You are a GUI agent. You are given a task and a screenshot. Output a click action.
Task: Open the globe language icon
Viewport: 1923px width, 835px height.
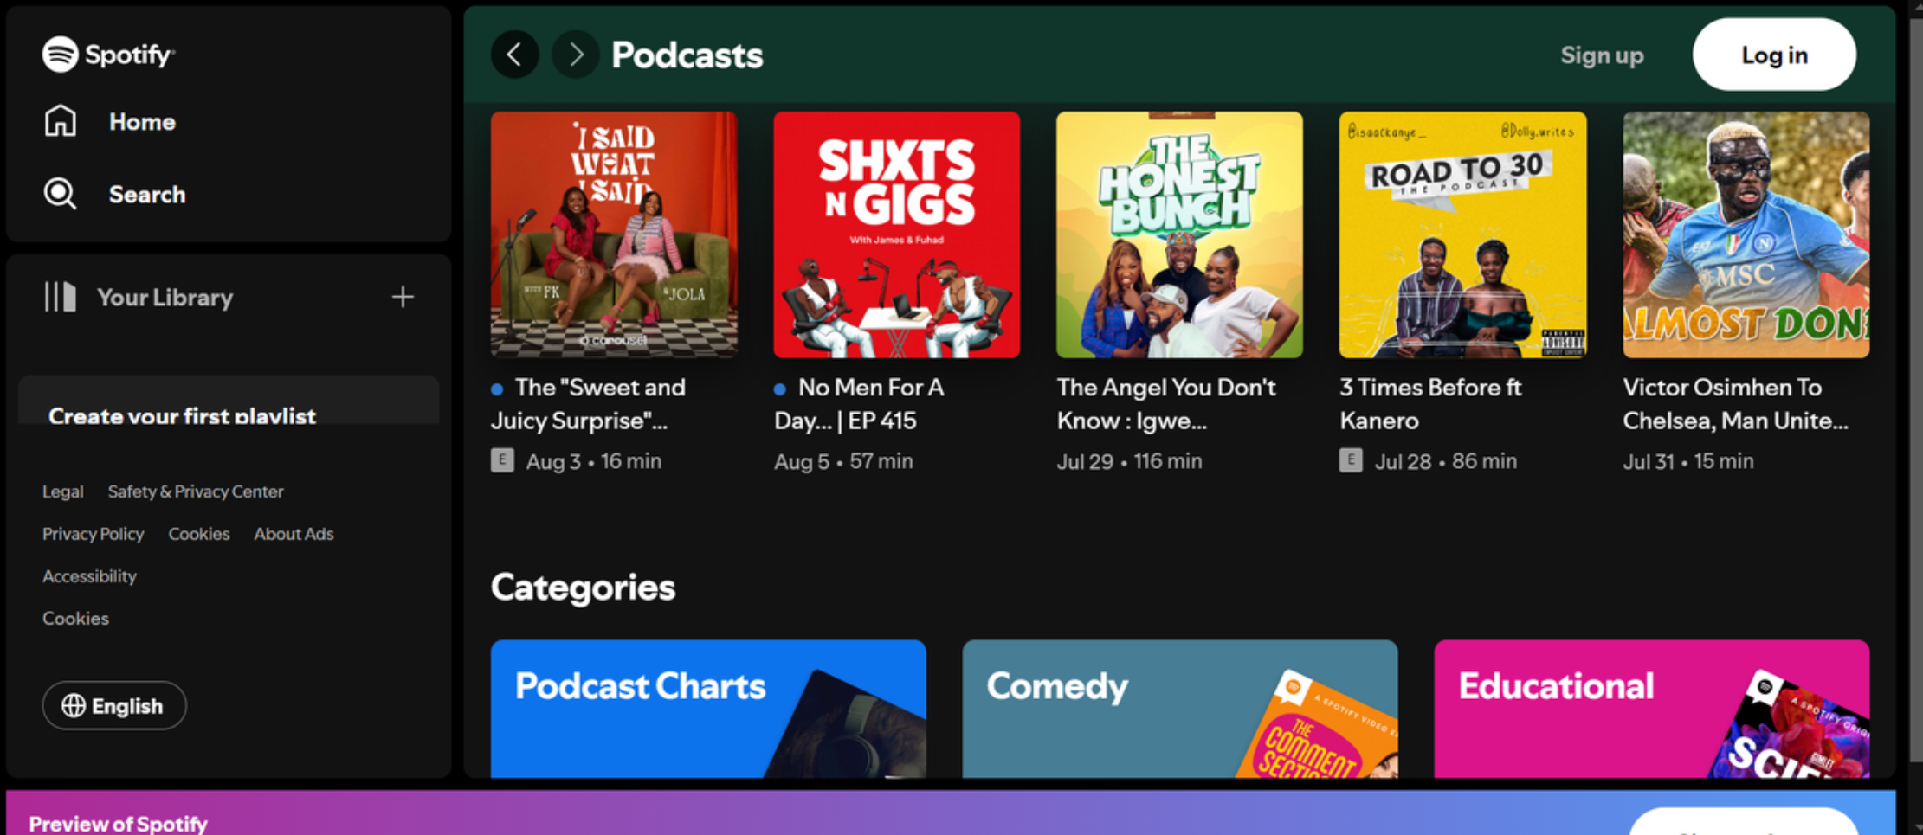[73, 705]
